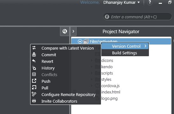Select the dicons folder

pos(107,61)
